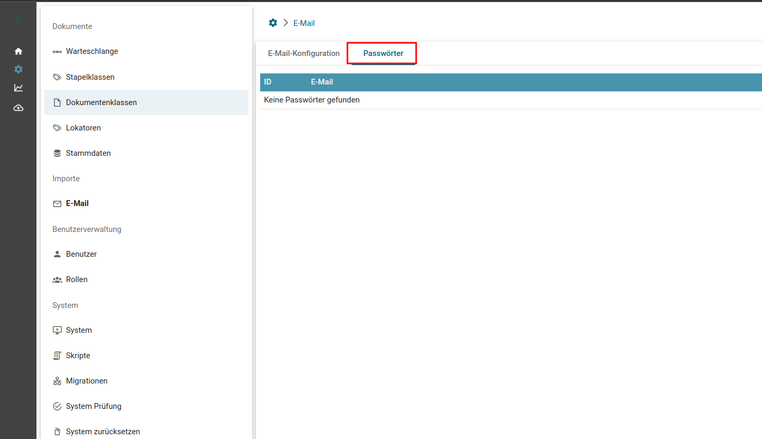Open Skripte from the System section
Image resolution: width=762 pixels, height=439 pixels.
coord(78,356)
